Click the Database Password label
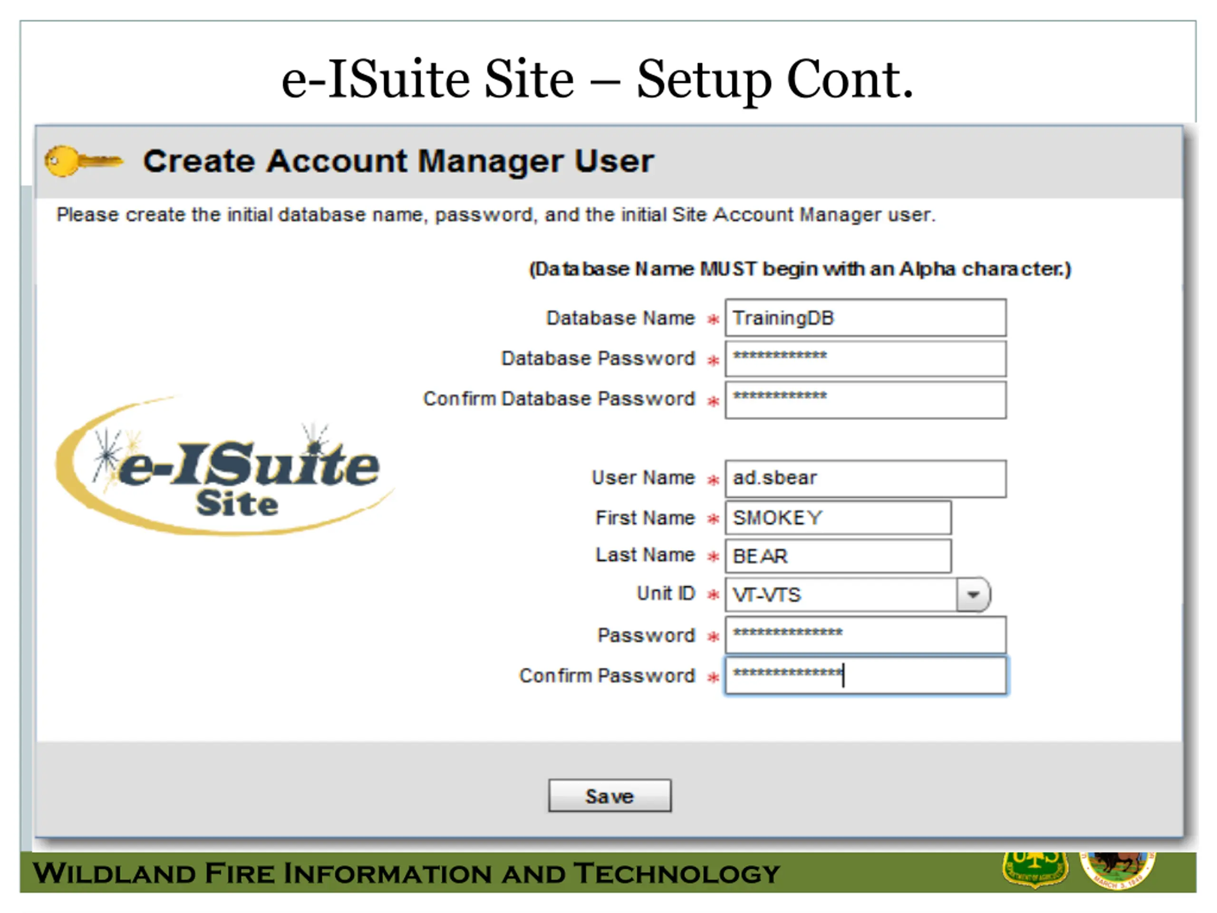This screenshot has height=913, width=1217. coord(598,358)
